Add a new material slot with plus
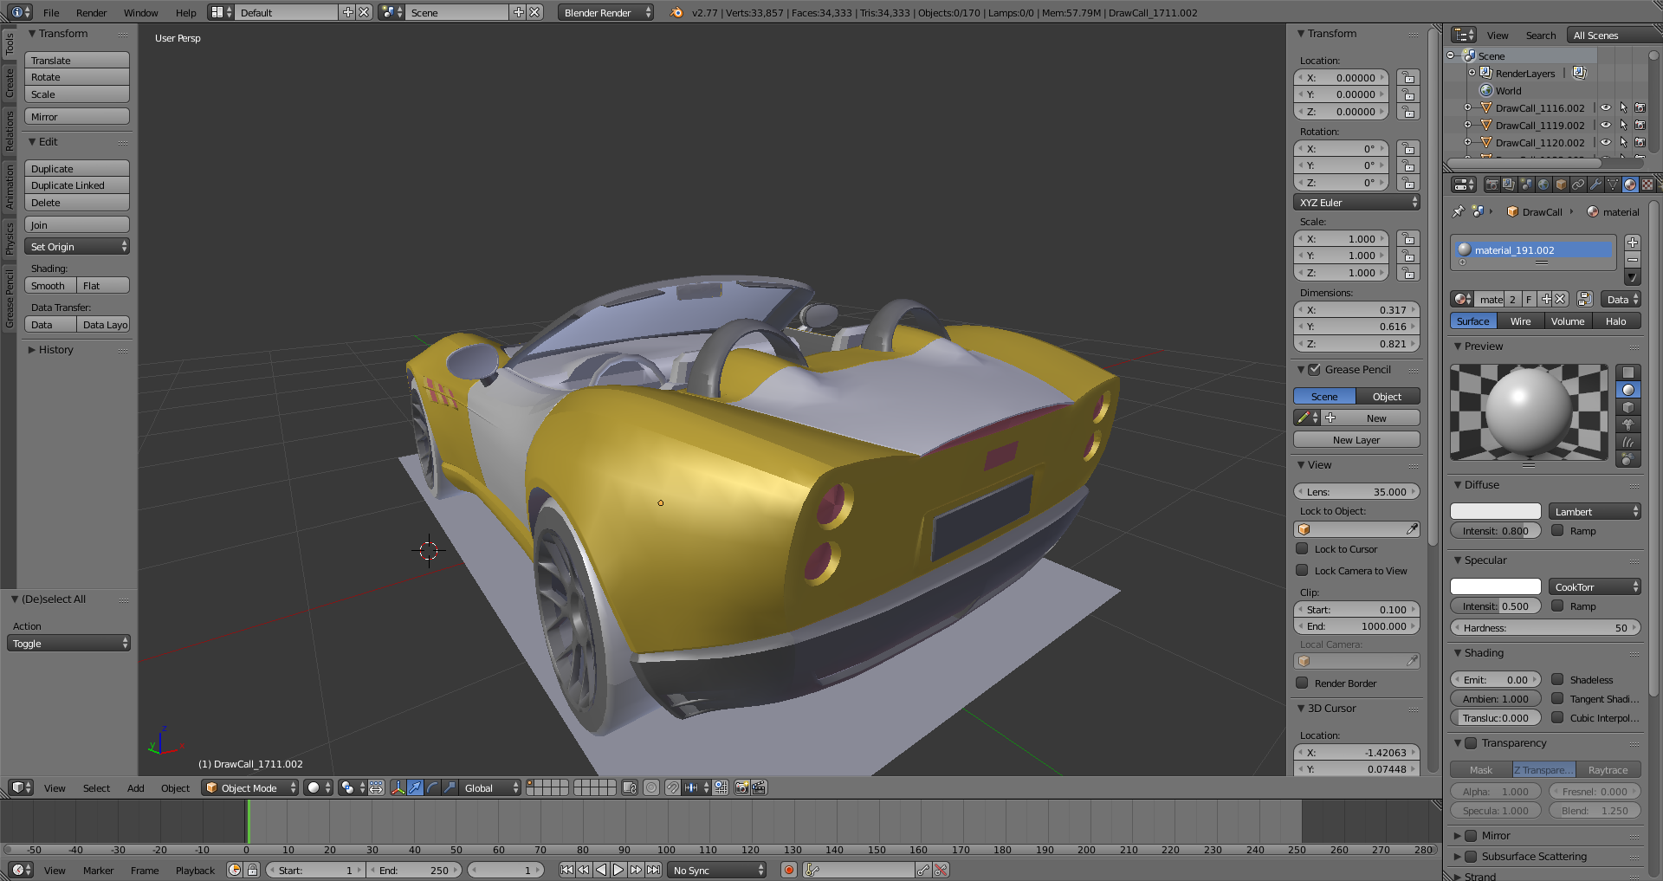Screen dimensions: 1663x881 click(x=1632, y=243)
